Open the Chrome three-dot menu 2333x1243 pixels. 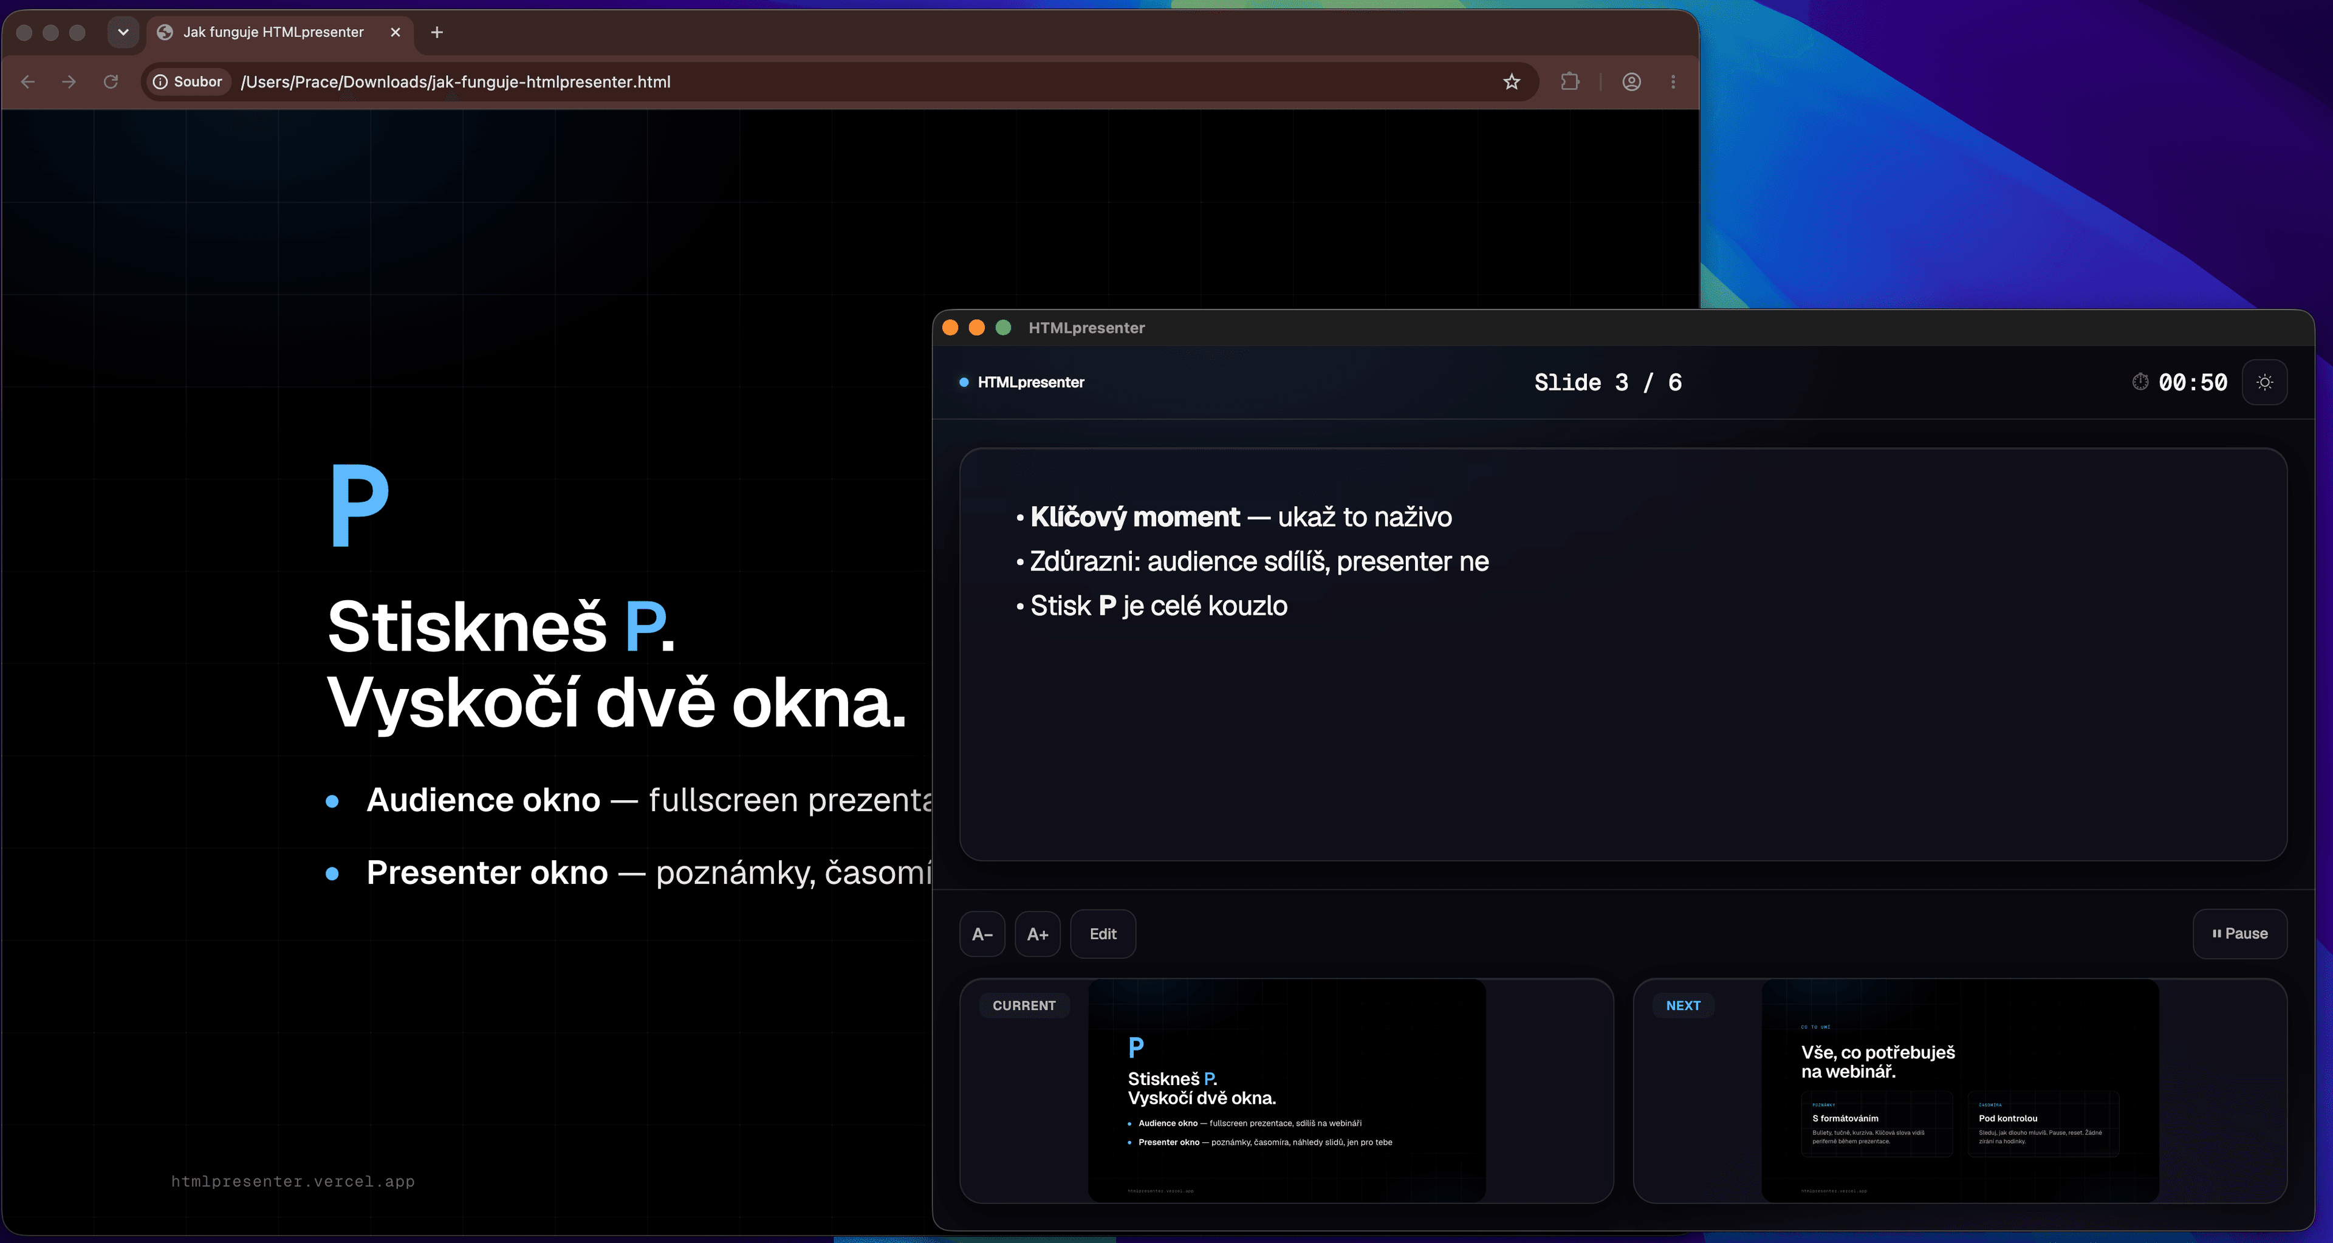coord(1673,81)
